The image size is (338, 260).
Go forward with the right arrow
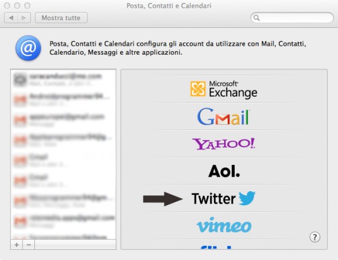(x=24, y=18)
